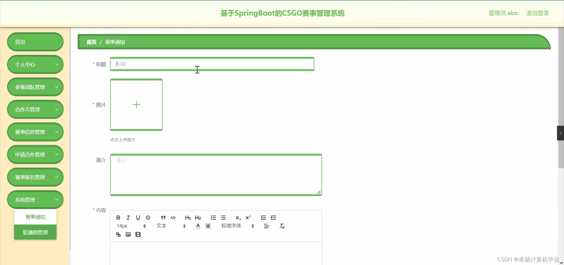This screenshot has width=564, height=265.
Task: Insert a code block in the editor
Action: [x=173, y=218]
